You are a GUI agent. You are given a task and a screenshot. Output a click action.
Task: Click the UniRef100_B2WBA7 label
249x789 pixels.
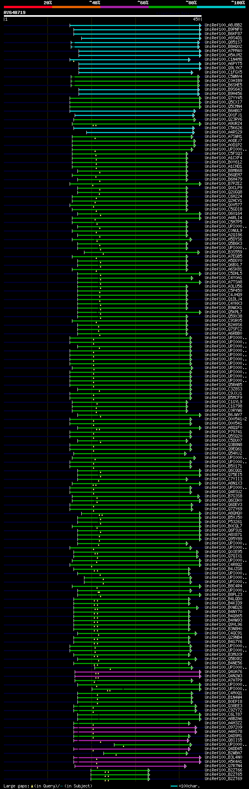(x=223, y=753)
